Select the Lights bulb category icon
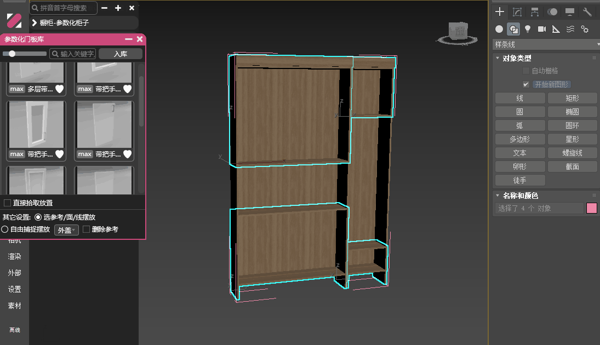Image resolution: width=600 pixels, height=345 pixels. (x=528, y=29)
